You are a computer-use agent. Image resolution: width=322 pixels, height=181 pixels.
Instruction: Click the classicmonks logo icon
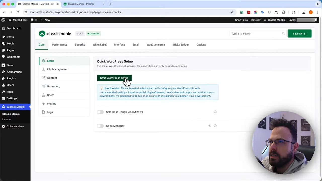42,33
